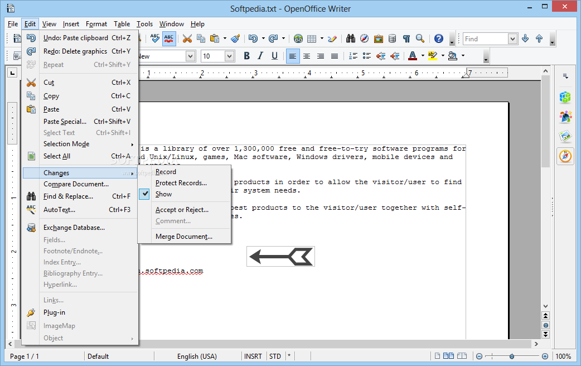581x366 pixels.
Task: Click the Decrease Indent icon
Action: pos(380,56)
